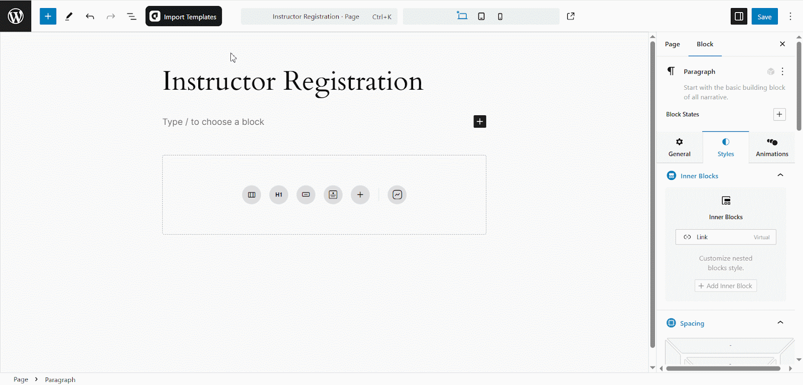The height and width of the screenshot is (385, 803).
Task: Insert an H1 heading block
Action: (x=279, y=195)
